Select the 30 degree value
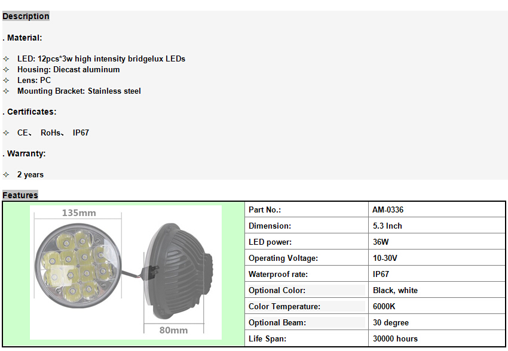 [391, 322]
